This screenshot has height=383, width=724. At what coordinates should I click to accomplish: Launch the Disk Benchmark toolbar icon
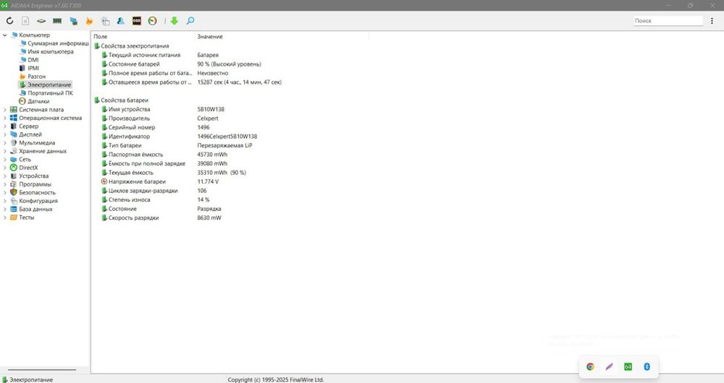(41, 21)
